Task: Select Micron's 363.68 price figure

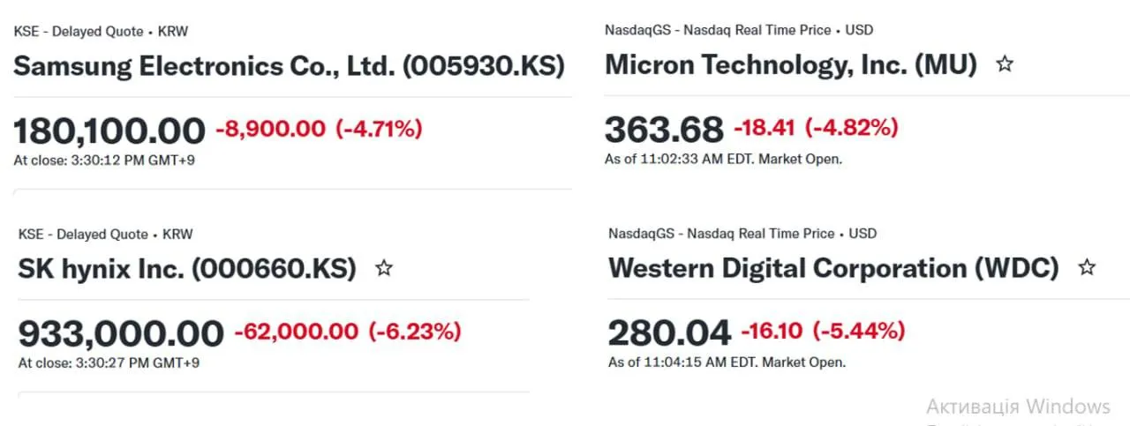Action: (x=664, y=130)
